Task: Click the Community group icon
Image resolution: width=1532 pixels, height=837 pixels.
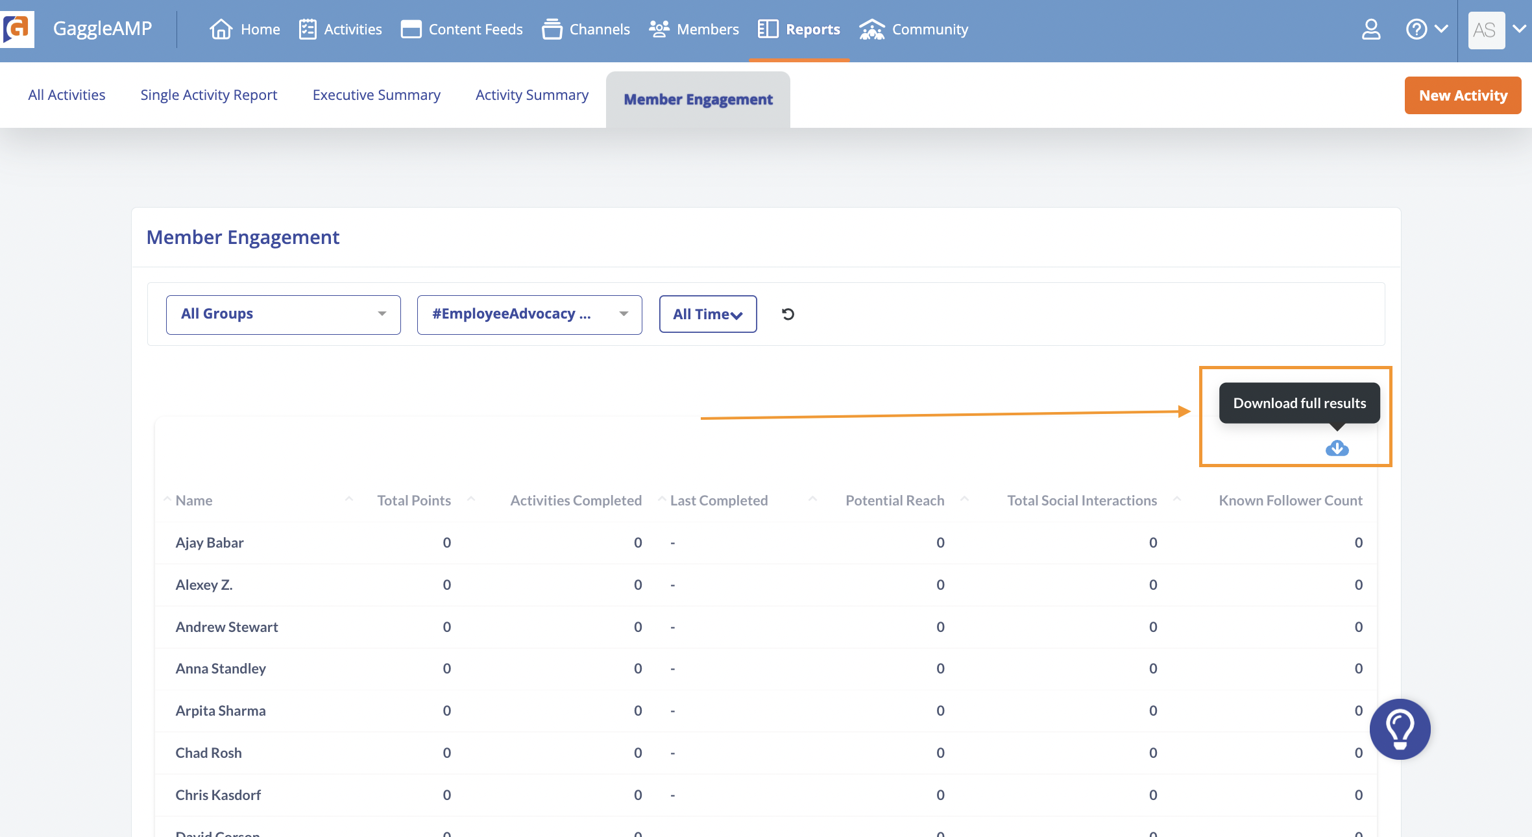Action: pos(871,29)
